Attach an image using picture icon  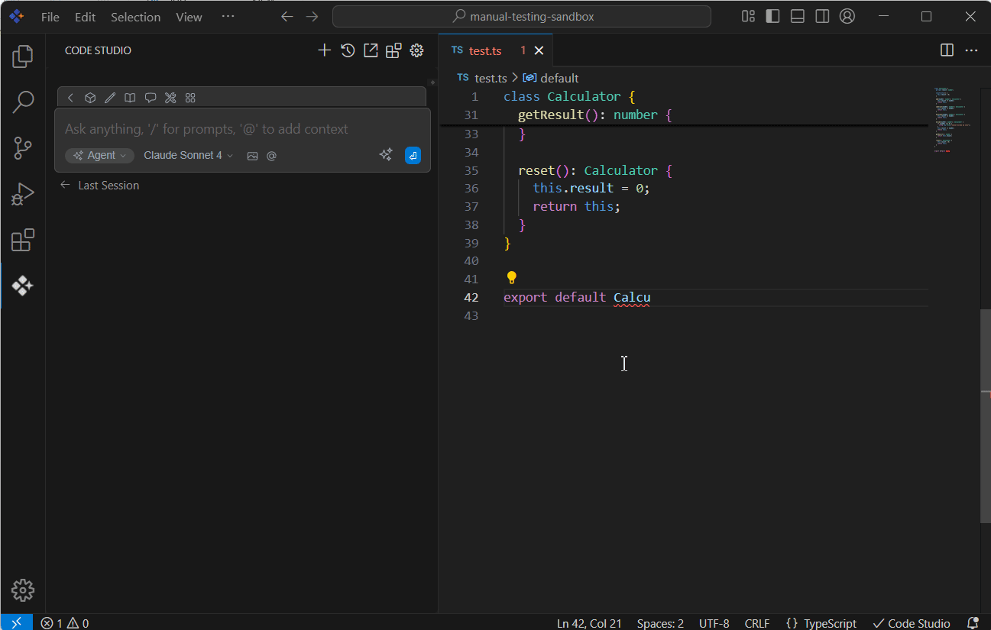[253, 156]
